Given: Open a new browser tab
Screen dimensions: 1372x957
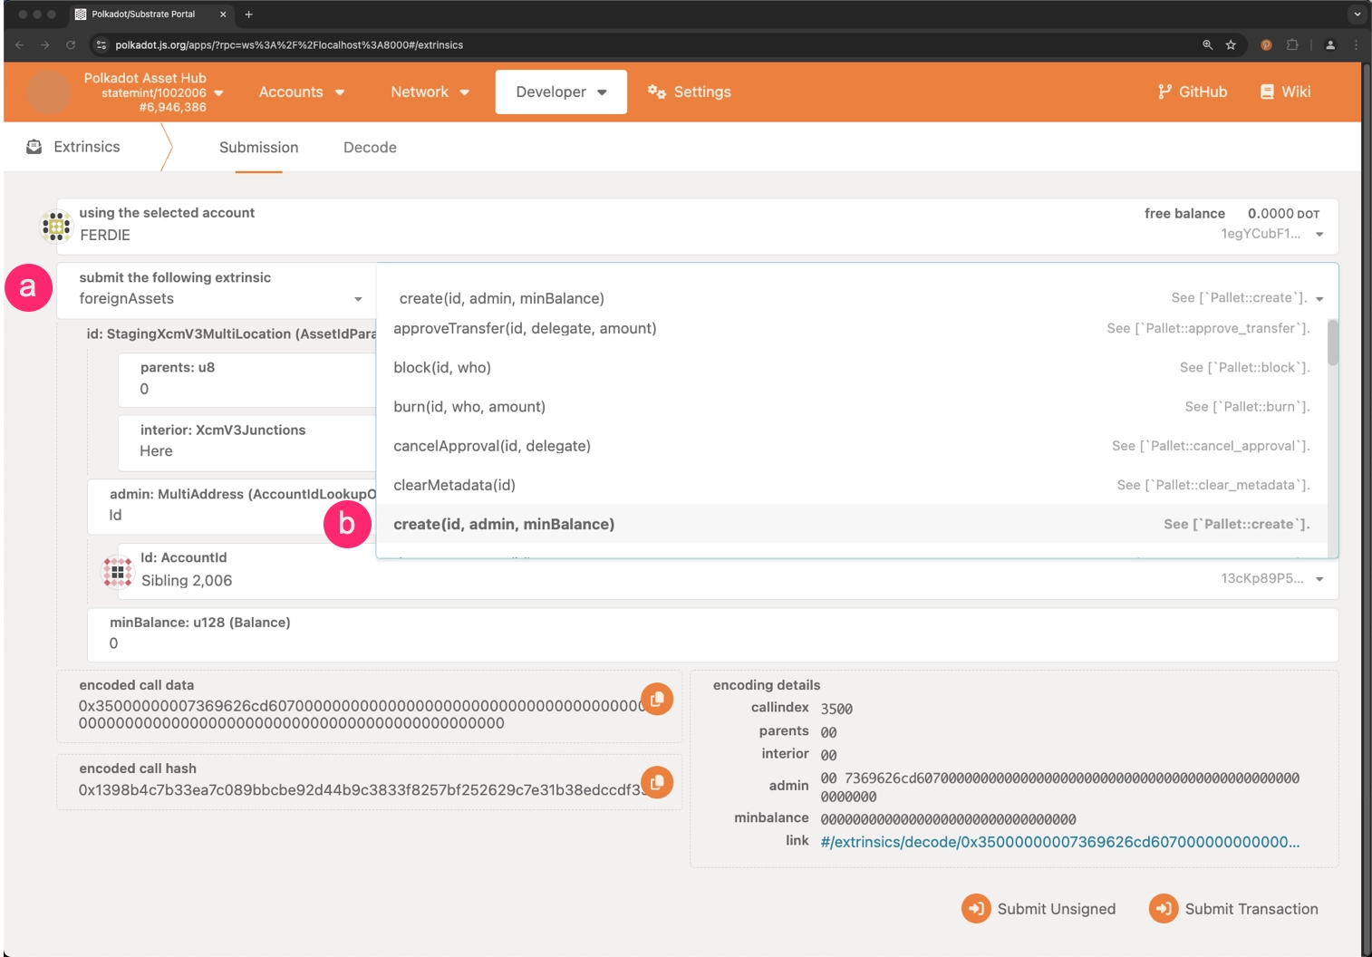Looking at the screenshot, I should pos(248,14).
